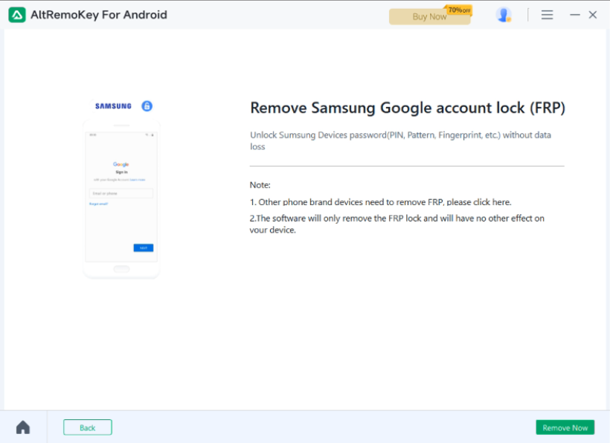
Task: Start removal with Remove Now
Action: [x=565, y=427]
